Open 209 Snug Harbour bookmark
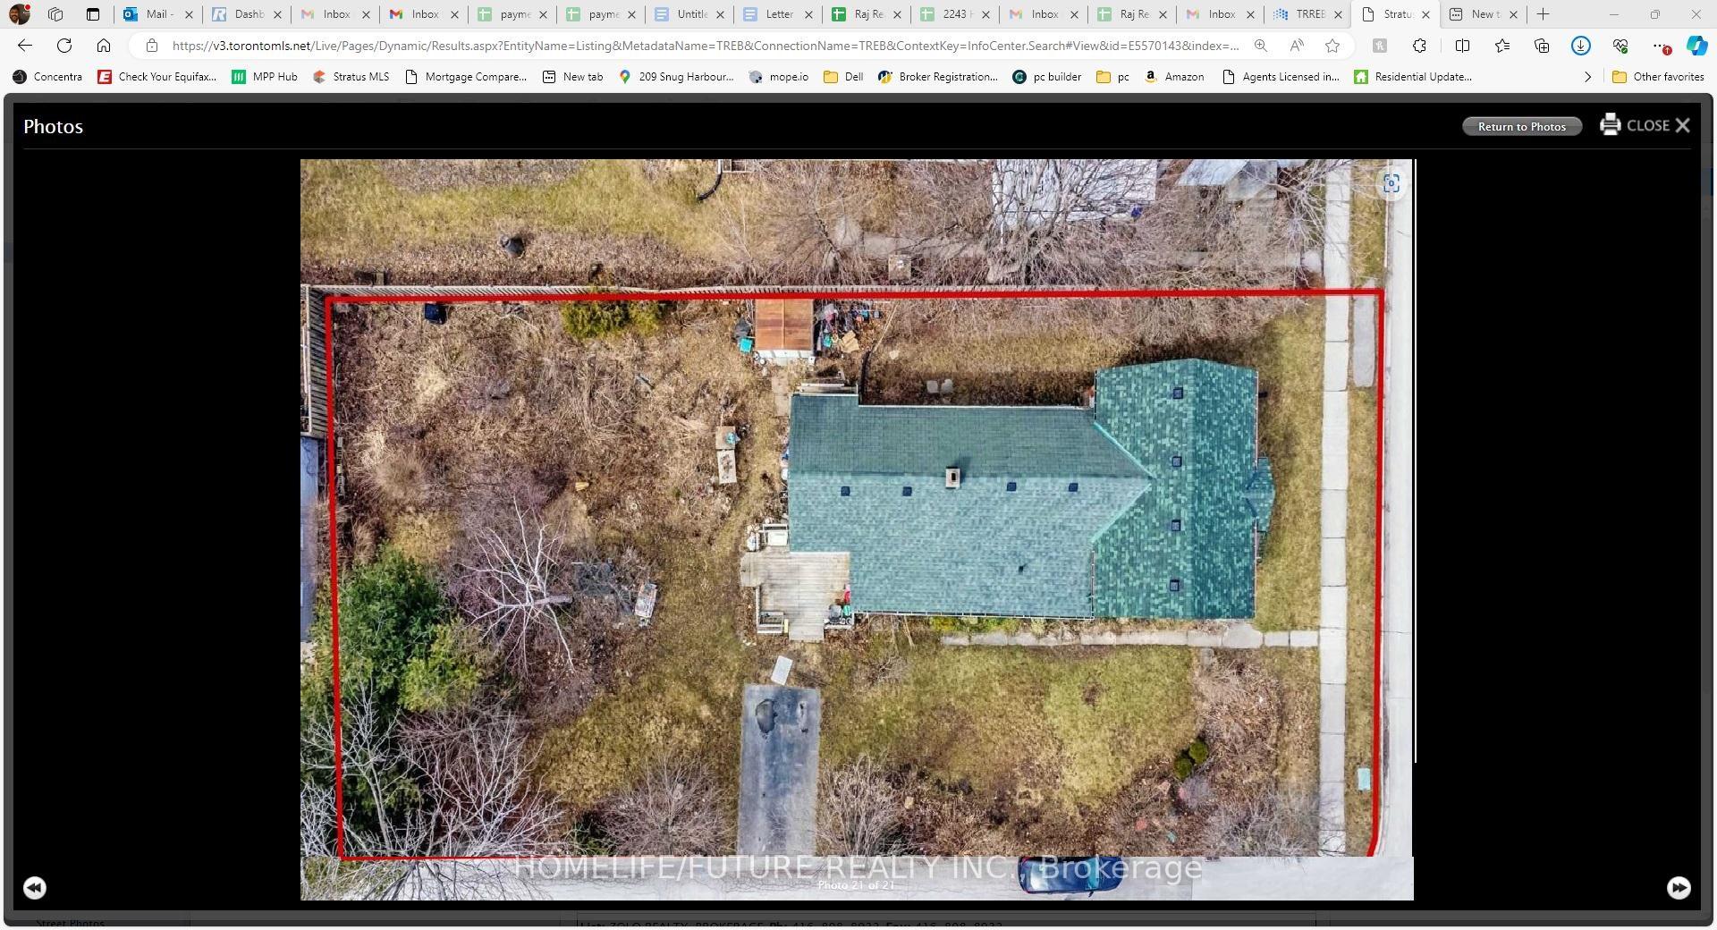Viewport: 1717px width, 930px height. (x=676, y=77)
